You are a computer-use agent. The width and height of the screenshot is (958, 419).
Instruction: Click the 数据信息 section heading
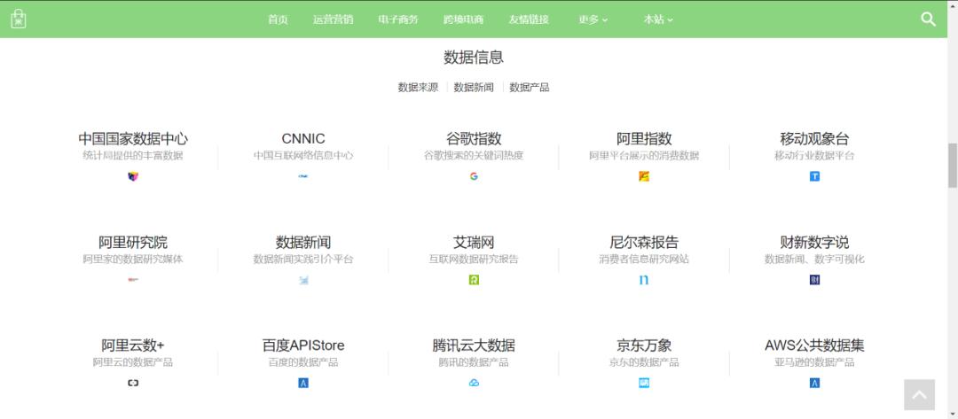(474, 58)
